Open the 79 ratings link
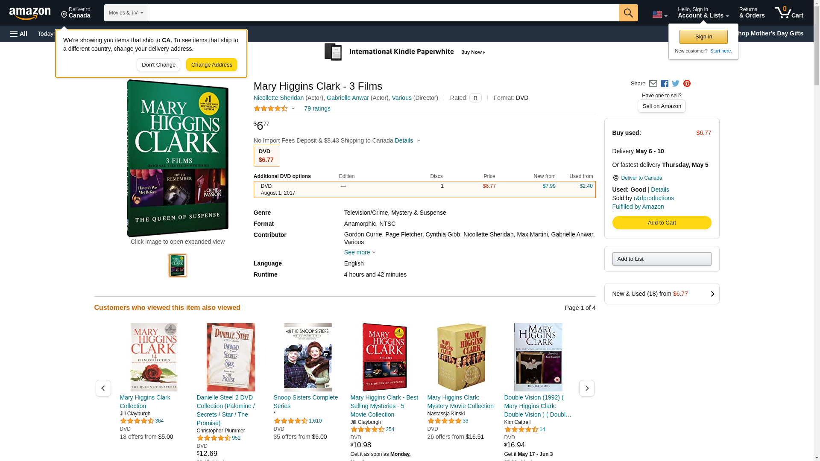The image size is (820, 461). tap(317, 108)
